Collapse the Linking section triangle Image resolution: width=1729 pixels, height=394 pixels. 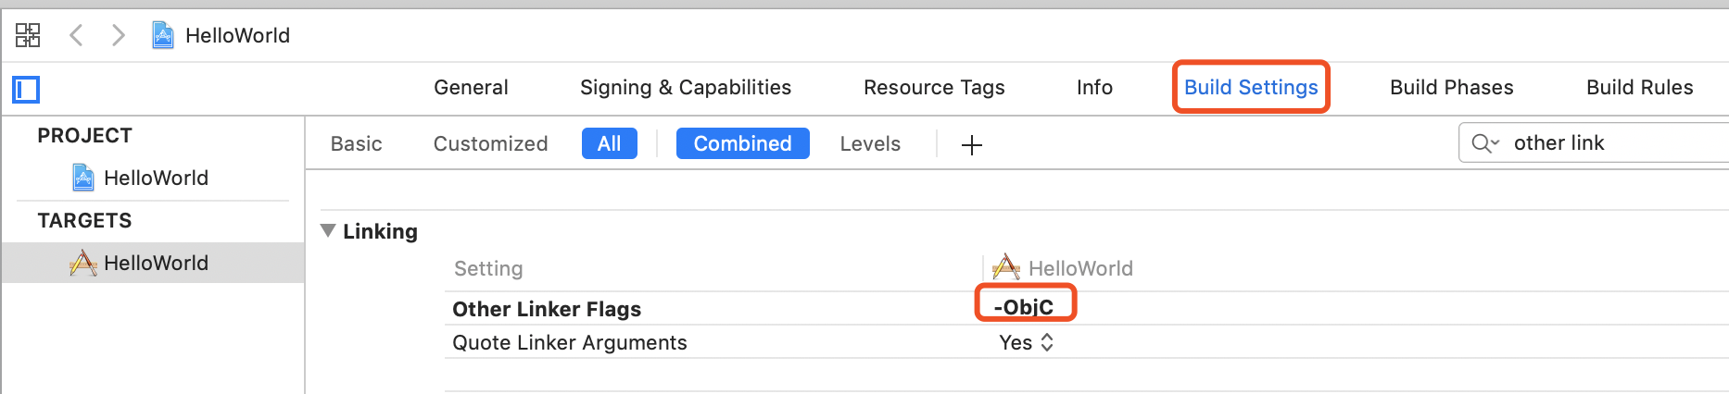coord(328,230)
